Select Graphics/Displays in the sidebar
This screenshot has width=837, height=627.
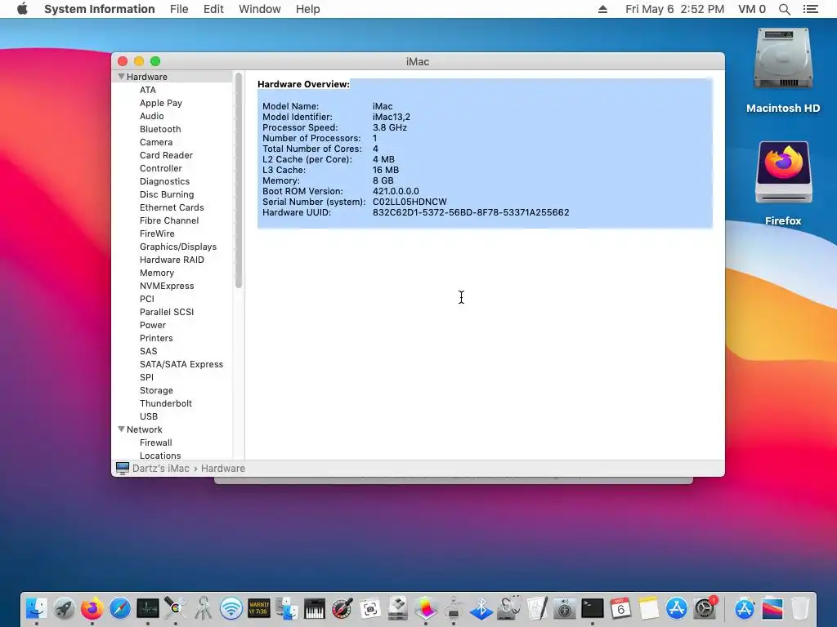[177, 247]
